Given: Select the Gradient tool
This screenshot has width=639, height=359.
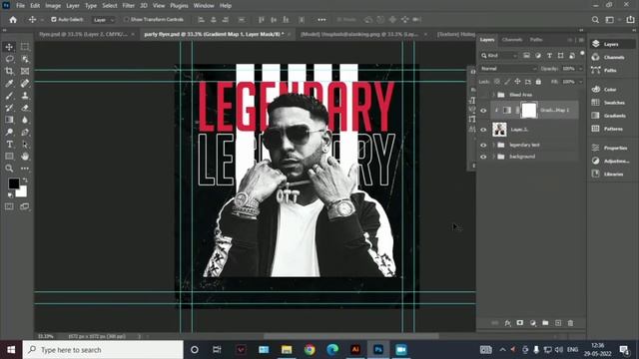Looking at the screenshot, I should coord(9,120).
